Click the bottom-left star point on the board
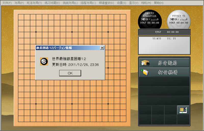 tap(36, 104)
